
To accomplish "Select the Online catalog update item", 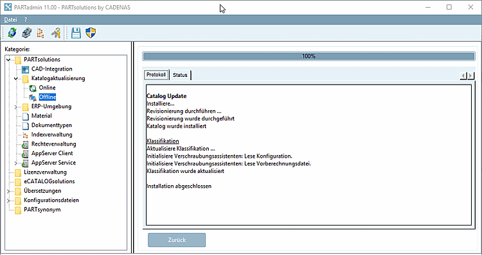I will click(x=47, y=88).
